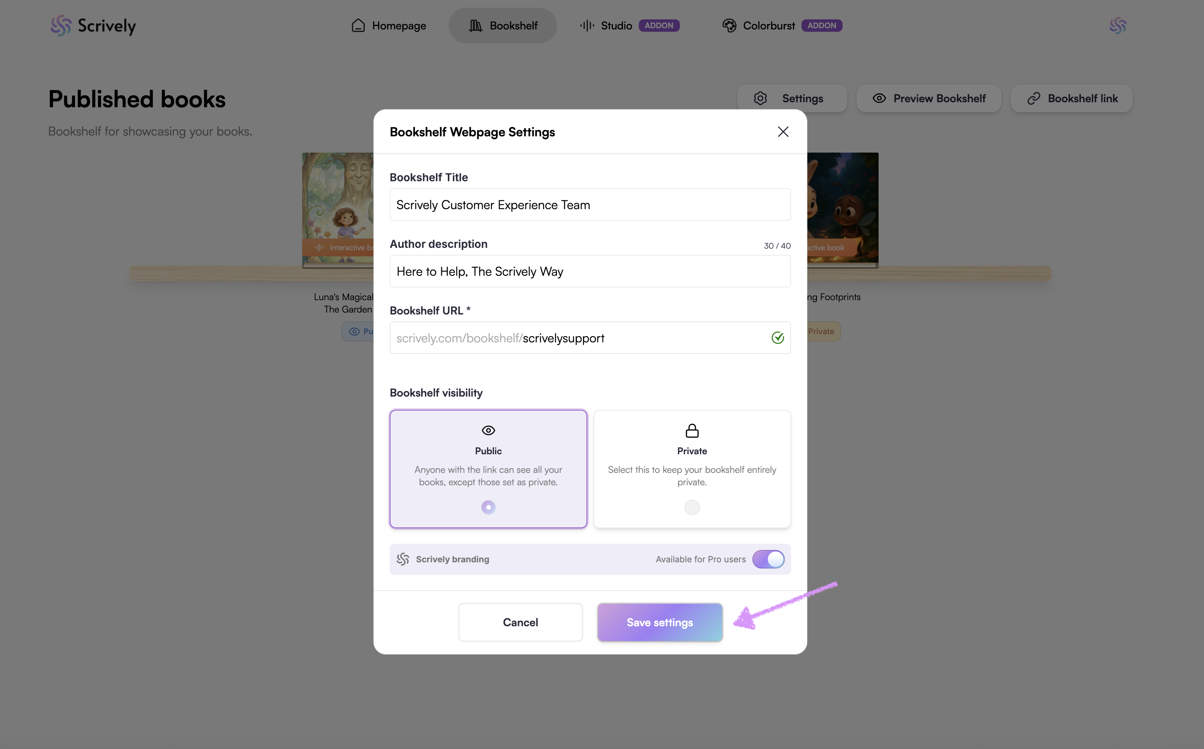Click the Scrively branding swirl icon
Viewport: 1204px width, 749px height.
403,559
